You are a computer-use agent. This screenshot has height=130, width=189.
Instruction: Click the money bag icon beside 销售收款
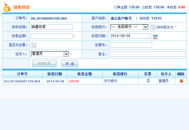[7, 8]
